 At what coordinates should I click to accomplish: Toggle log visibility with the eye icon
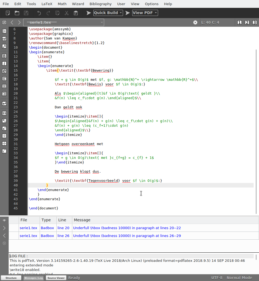pyautogui.click(x=4, y=220)
